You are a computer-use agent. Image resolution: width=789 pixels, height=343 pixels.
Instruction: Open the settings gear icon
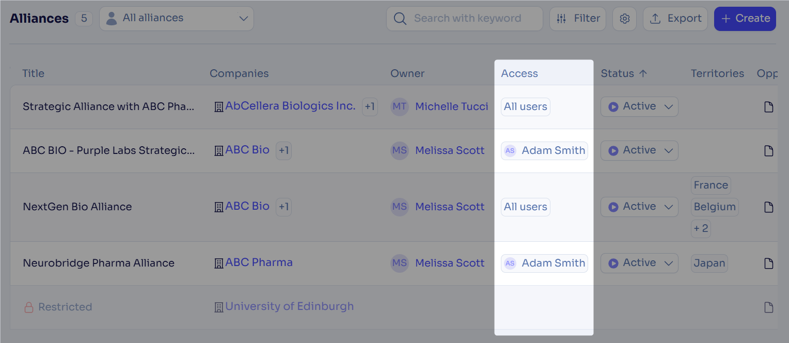pyautogui.click(x=624, y=19)
